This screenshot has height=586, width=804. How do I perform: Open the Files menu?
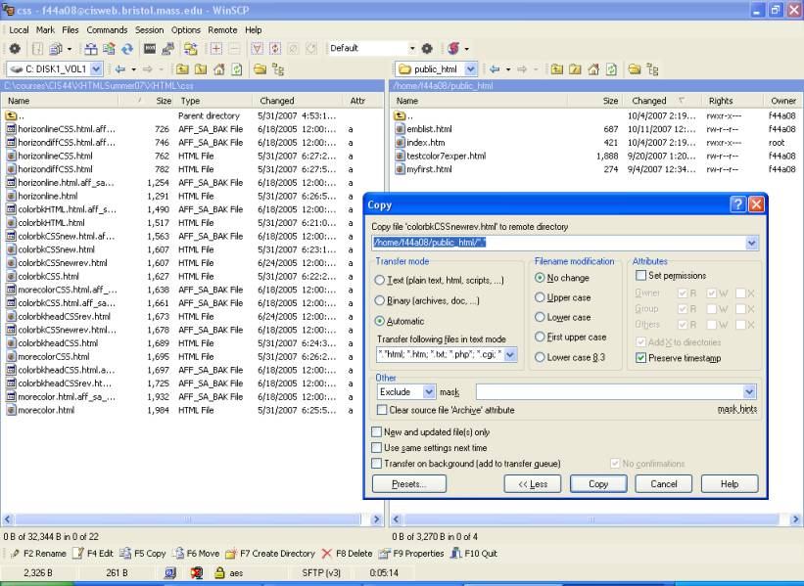coord(71,30)
